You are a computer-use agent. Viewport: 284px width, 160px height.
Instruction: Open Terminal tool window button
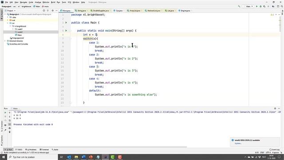[44, 150]
